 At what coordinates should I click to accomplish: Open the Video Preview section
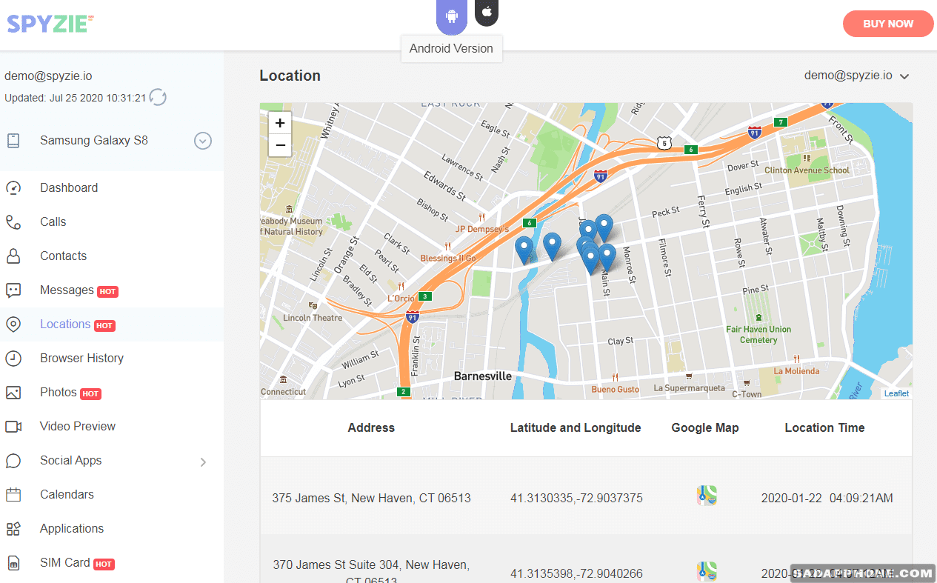pos(77,426)
